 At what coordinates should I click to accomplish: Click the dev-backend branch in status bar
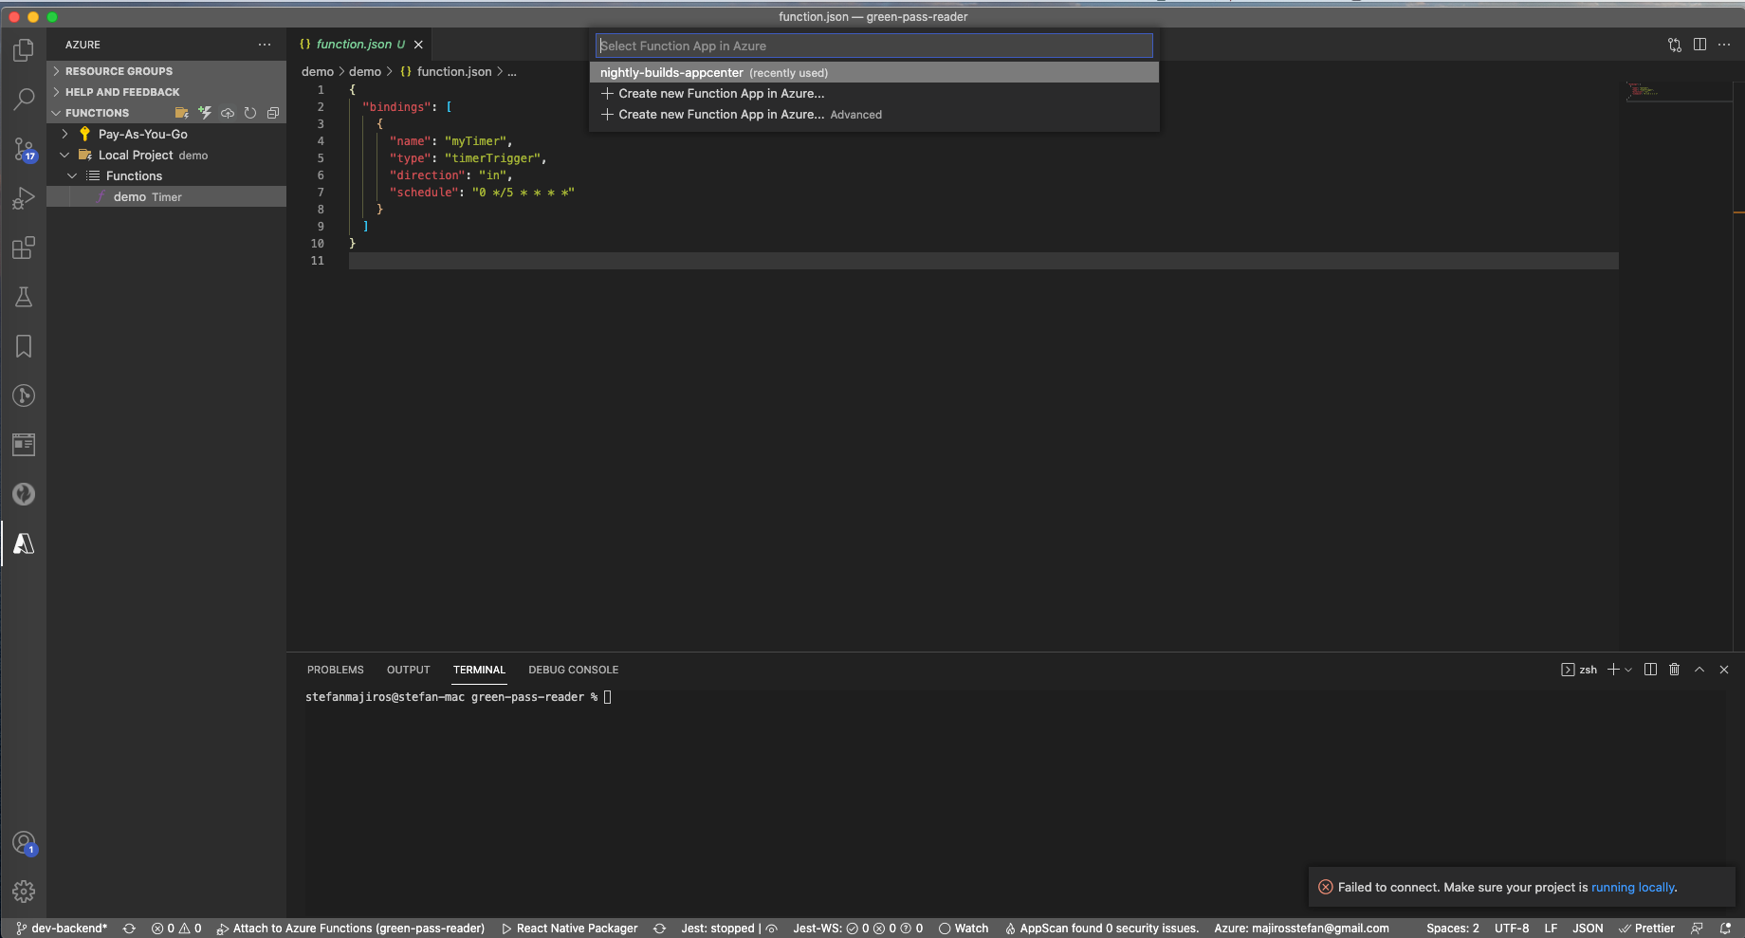point(62,929)
